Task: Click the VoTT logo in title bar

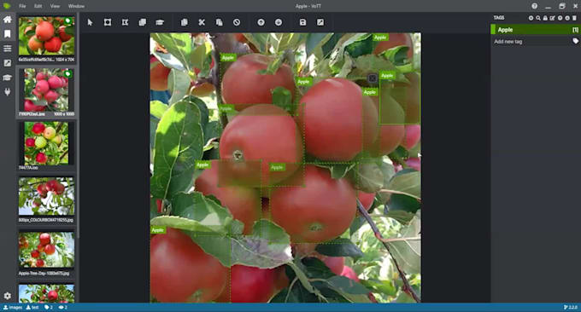Action: [x=7, y=6]
